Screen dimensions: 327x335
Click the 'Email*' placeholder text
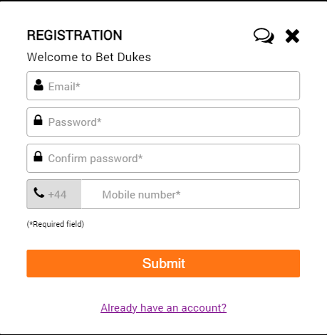64,87
